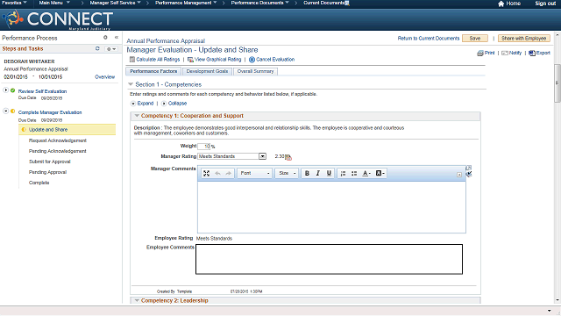Refresh the Steps and Tasks list
The image size is (561, 316).
click(x=97, y=48)
